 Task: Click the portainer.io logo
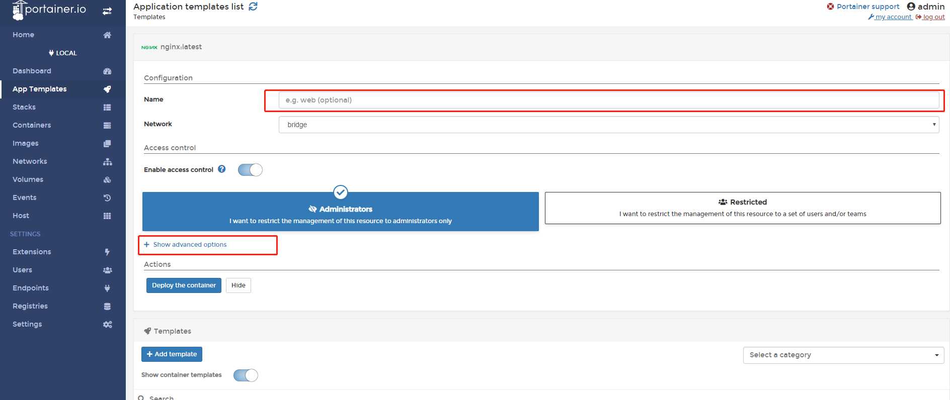click(49, 10)
